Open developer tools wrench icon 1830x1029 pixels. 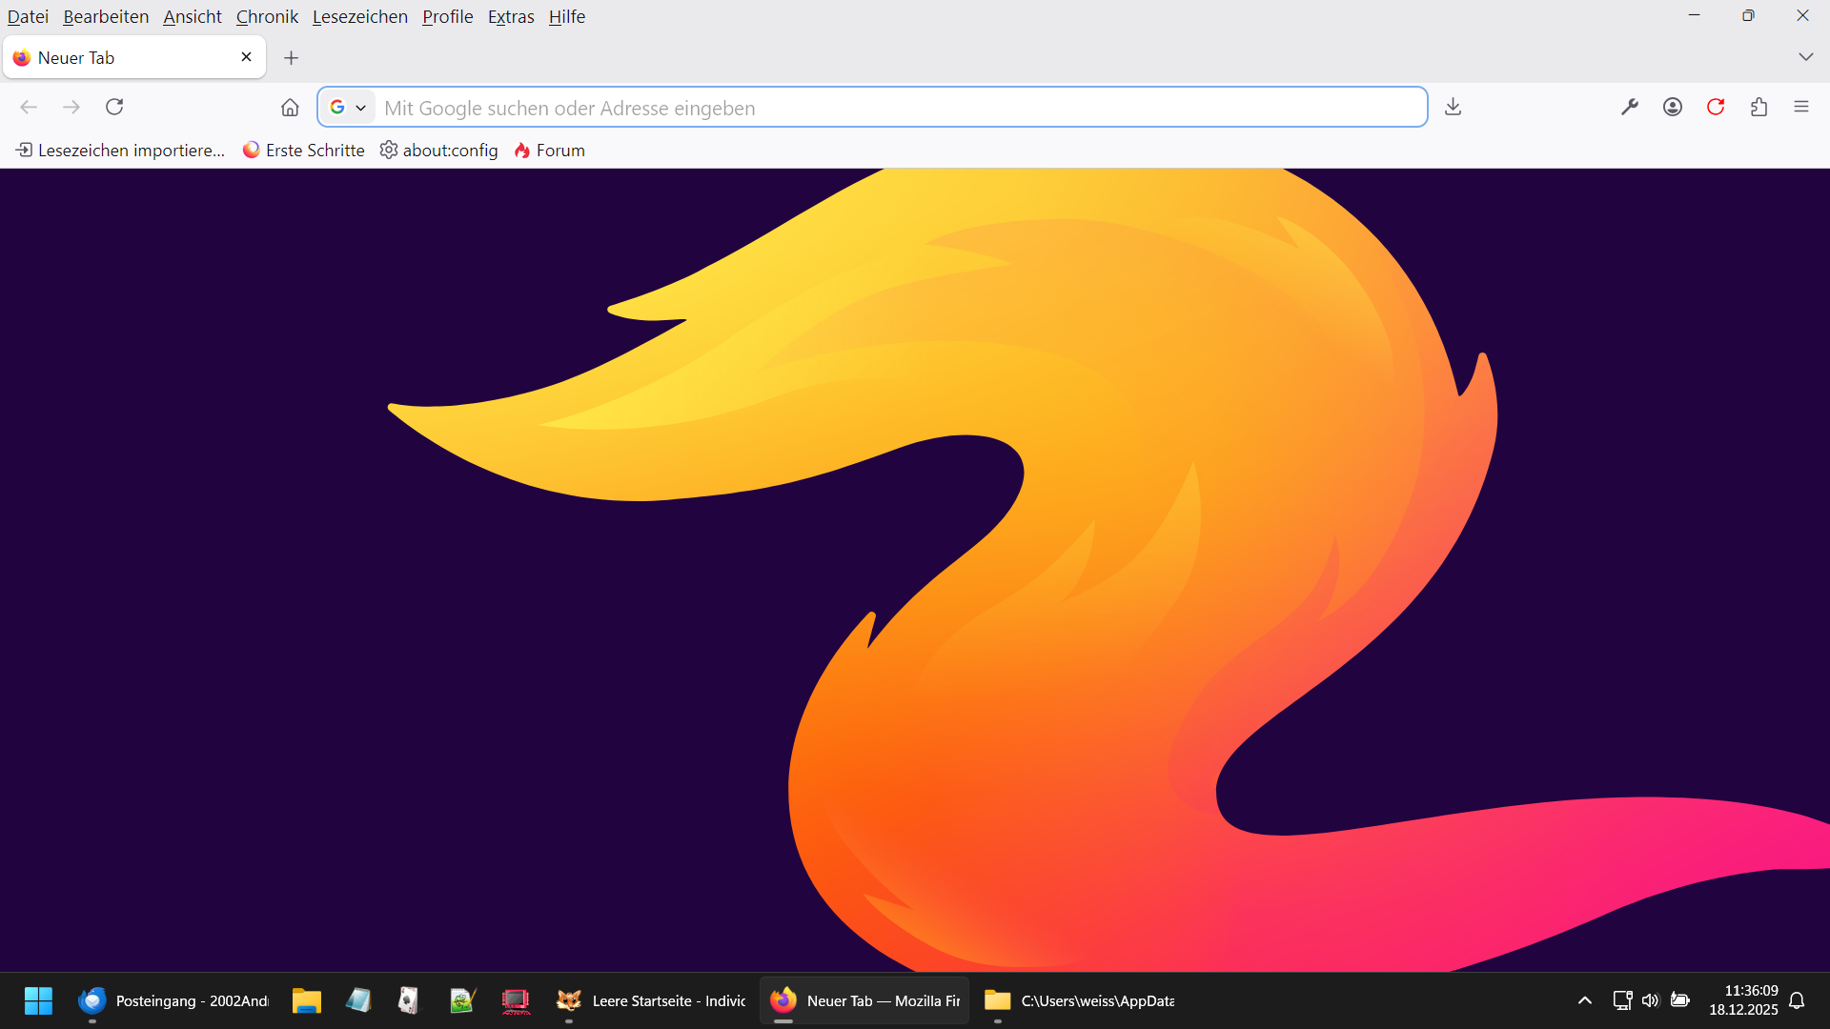coord(1630,107)
